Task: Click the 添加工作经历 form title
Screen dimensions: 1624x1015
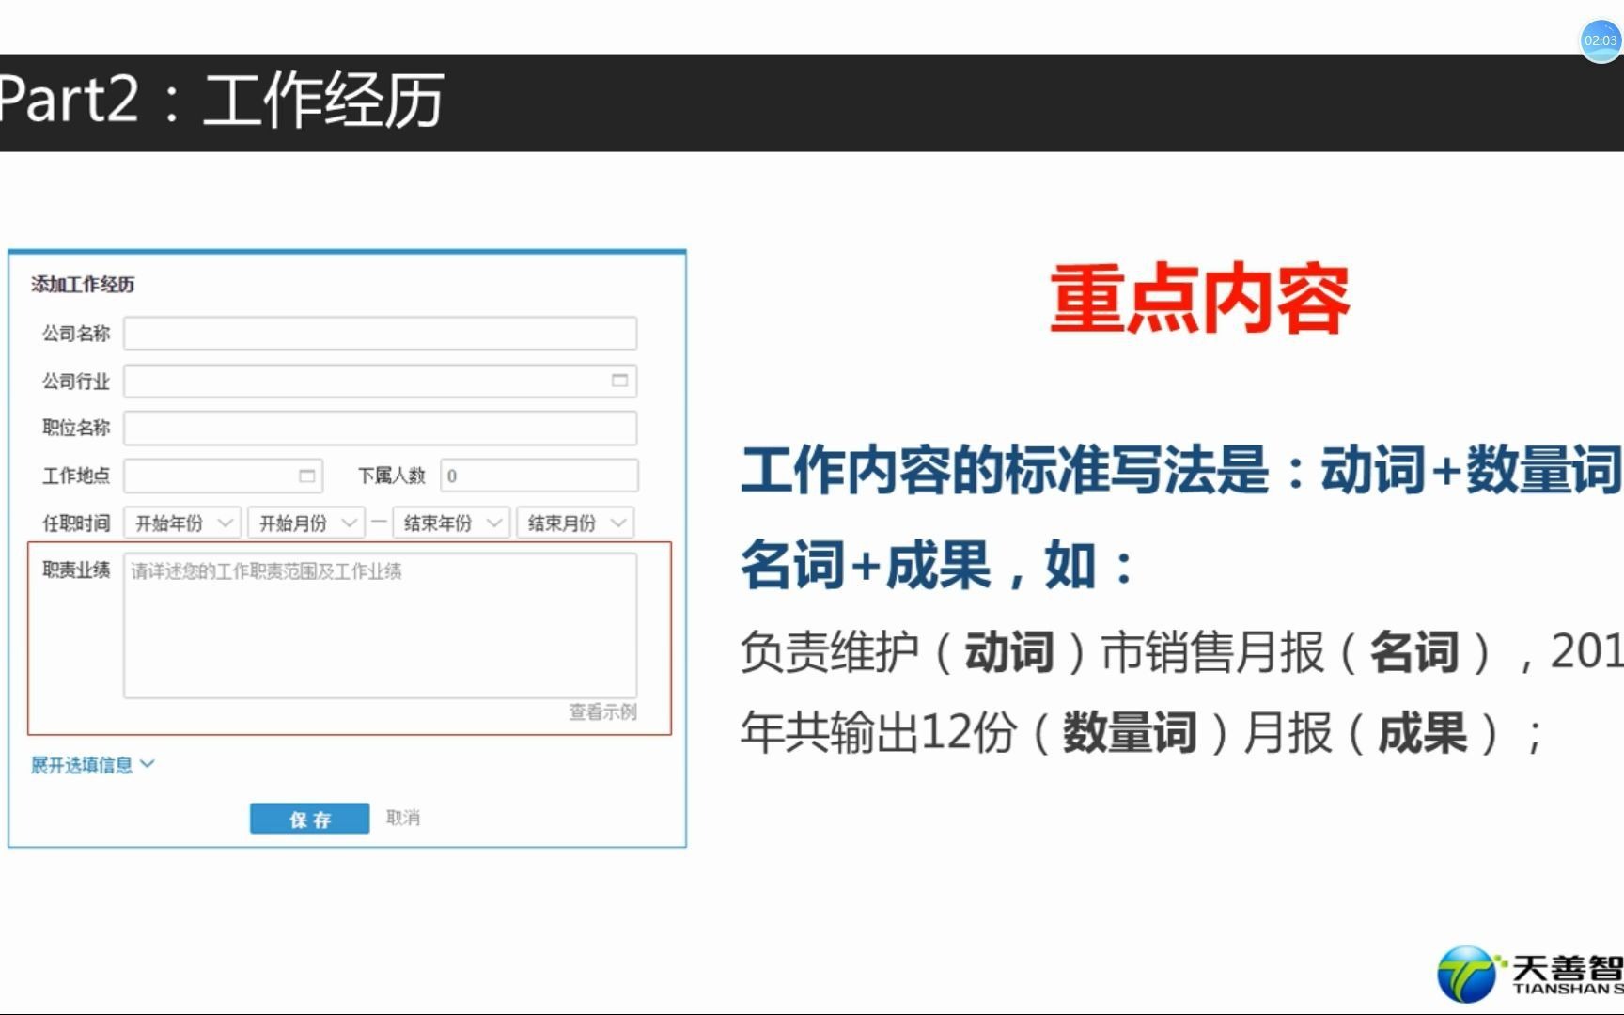Action: coord(83,284)
